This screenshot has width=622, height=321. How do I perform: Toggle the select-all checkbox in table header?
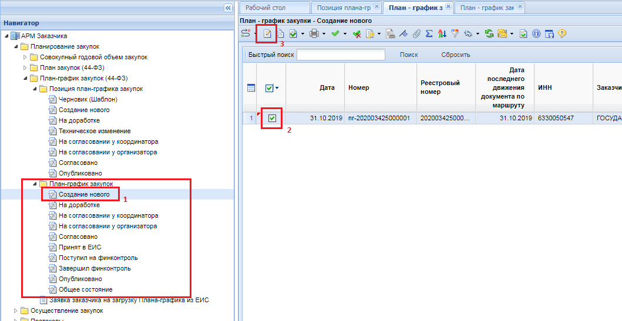[269, 88]
